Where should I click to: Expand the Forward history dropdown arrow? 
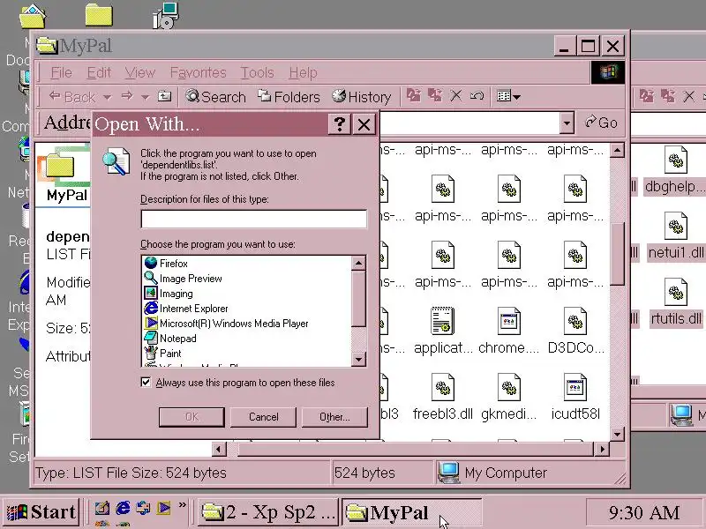click(145, 97)
